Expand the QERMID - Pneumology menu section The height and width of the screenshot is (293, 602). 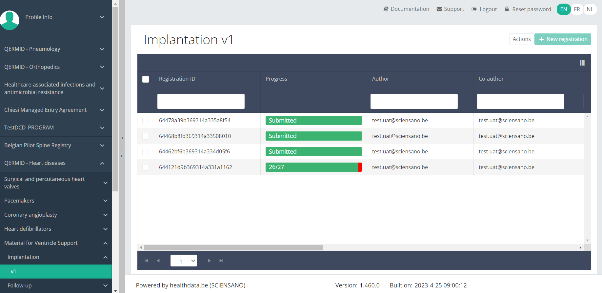[56, 49]
